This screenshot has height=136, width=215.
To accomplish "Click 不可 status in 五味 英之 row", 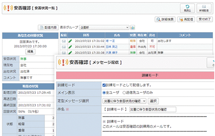I will pyautogui.click(x=152, y=47).
